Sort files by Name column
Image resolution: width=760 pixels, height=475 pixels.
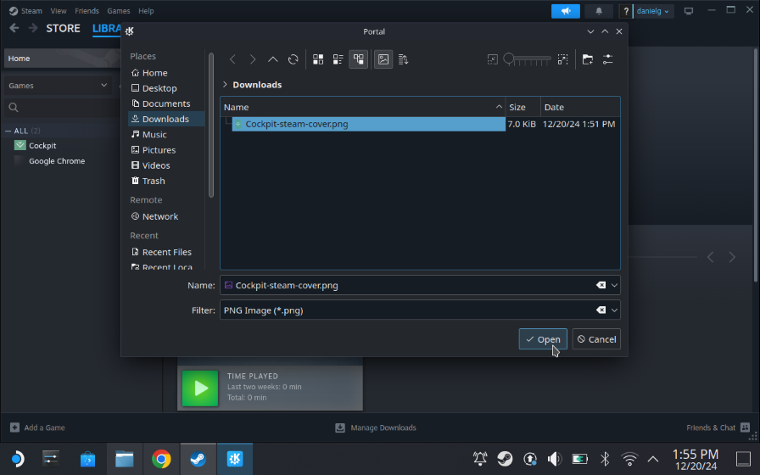362,107
